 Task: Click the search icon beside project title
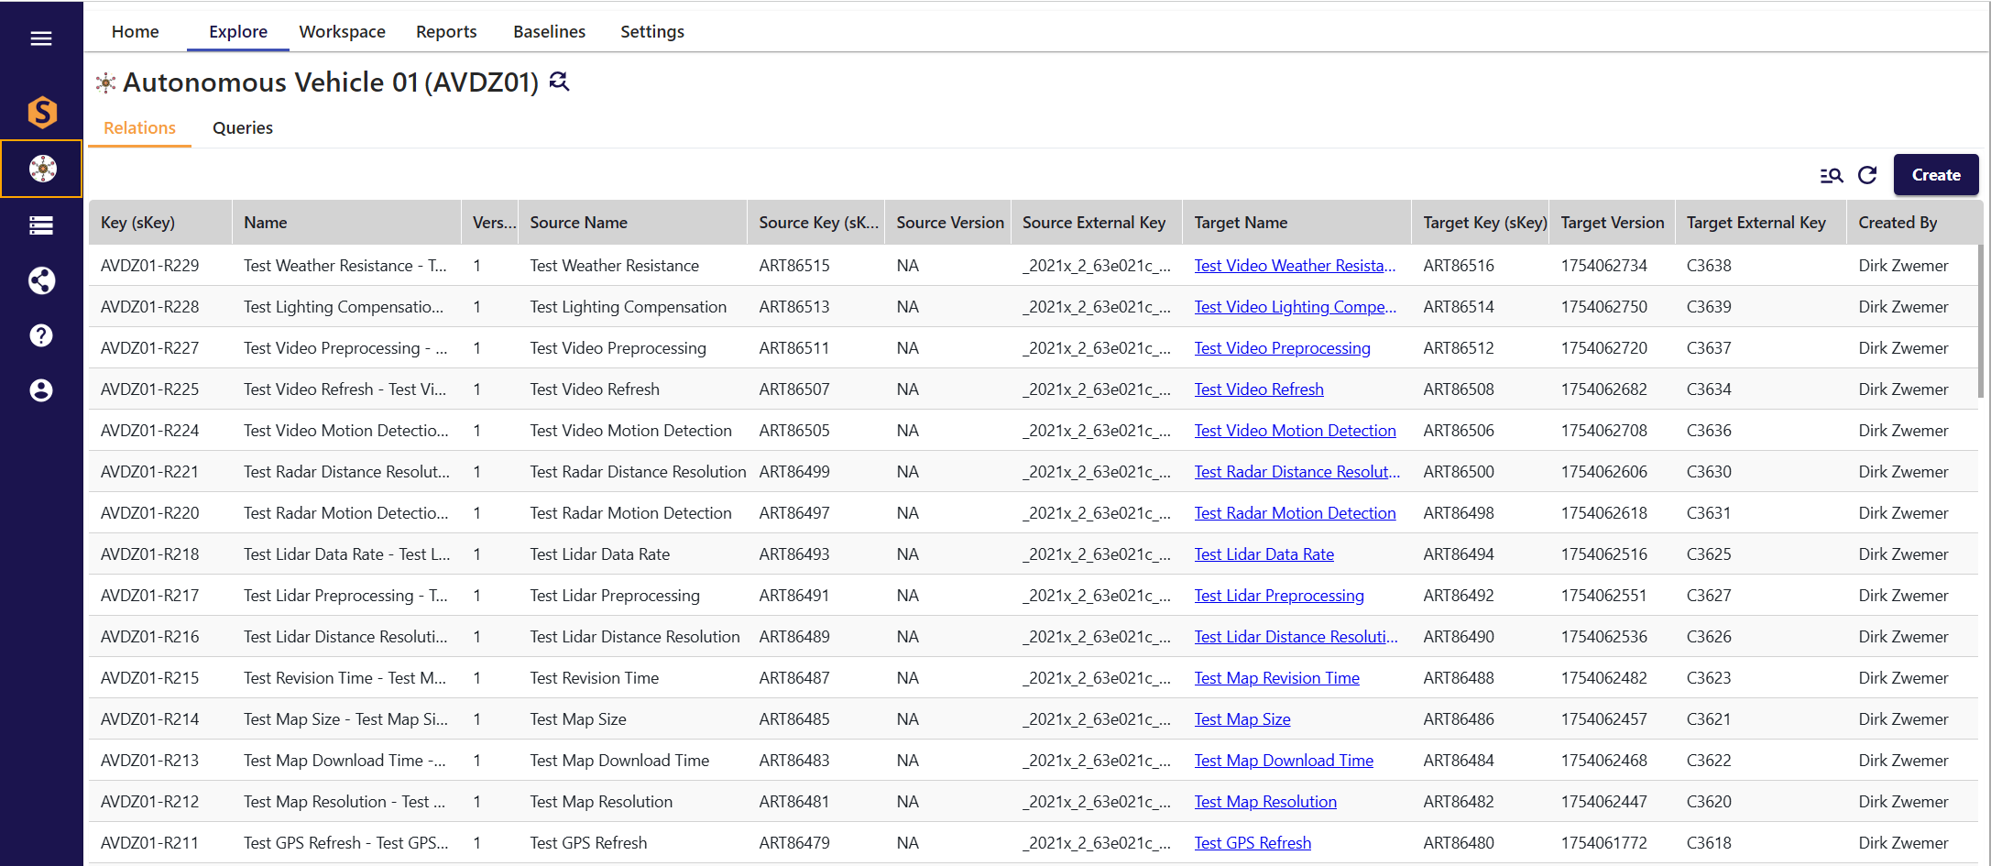[559, 82]
